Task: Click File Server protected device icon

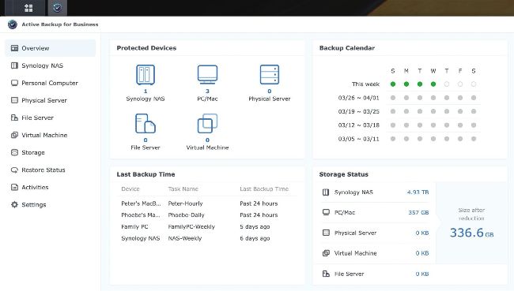Action: (x=146, y=123)
